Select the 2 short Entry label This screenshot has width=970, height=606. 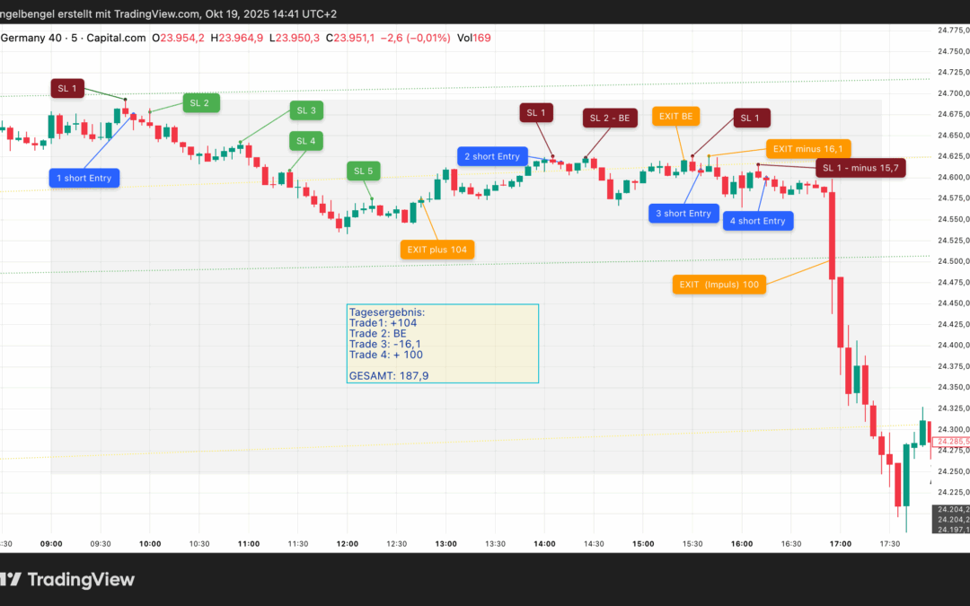492,156
